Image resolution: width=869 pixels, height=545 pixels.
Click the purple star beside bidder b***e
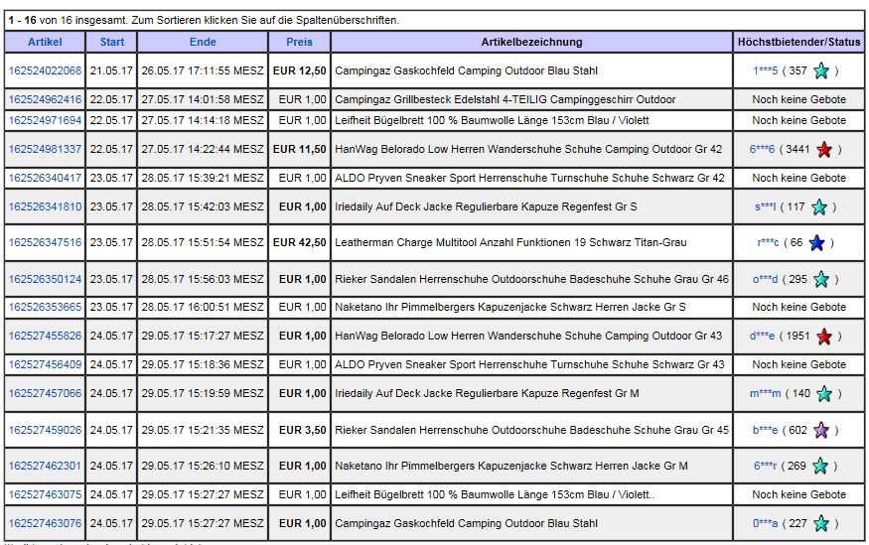click(821, 431)
